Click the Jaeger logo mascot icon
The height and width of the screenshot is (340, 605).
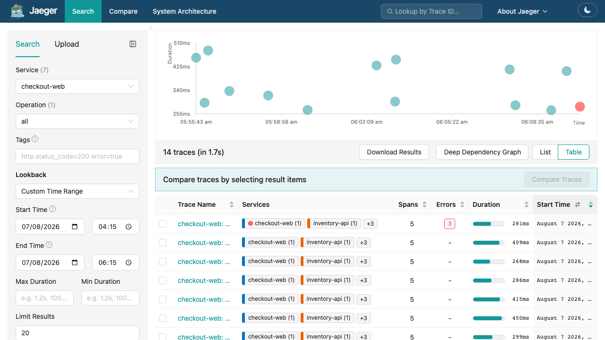[17, 11]
